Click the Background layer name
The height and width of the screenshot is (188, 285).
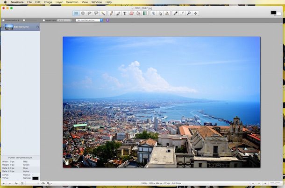[x=21, y=27]
